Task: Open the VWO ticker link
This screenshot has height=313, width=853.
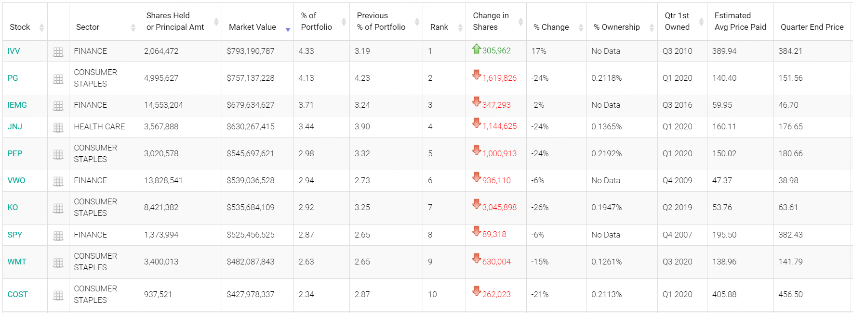Action: click(x=16, y=180)
